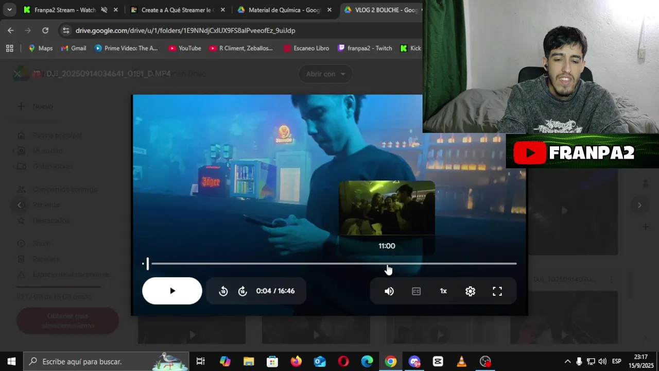Open the microphone tray icon

579,361
